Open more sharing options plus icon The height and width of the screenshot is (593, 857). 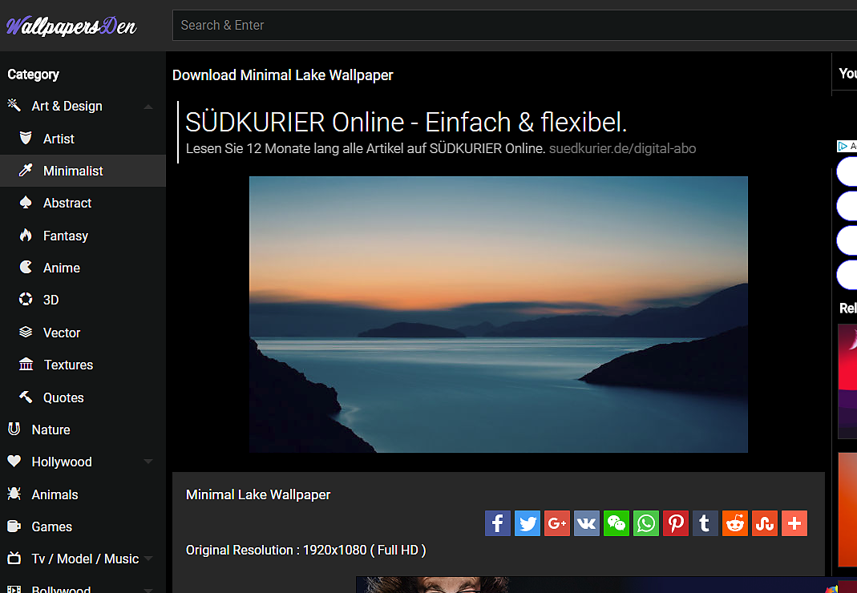[x=794, y=523]
